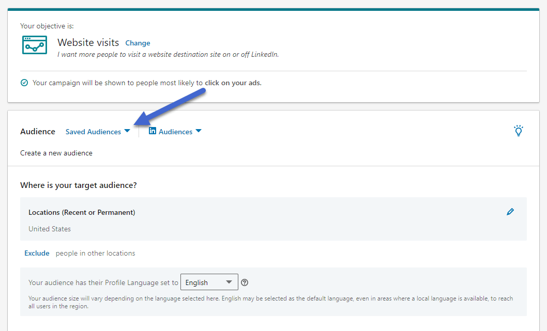Click Change next to Website visits
This screenshot has width=547, height=331.
138,43
